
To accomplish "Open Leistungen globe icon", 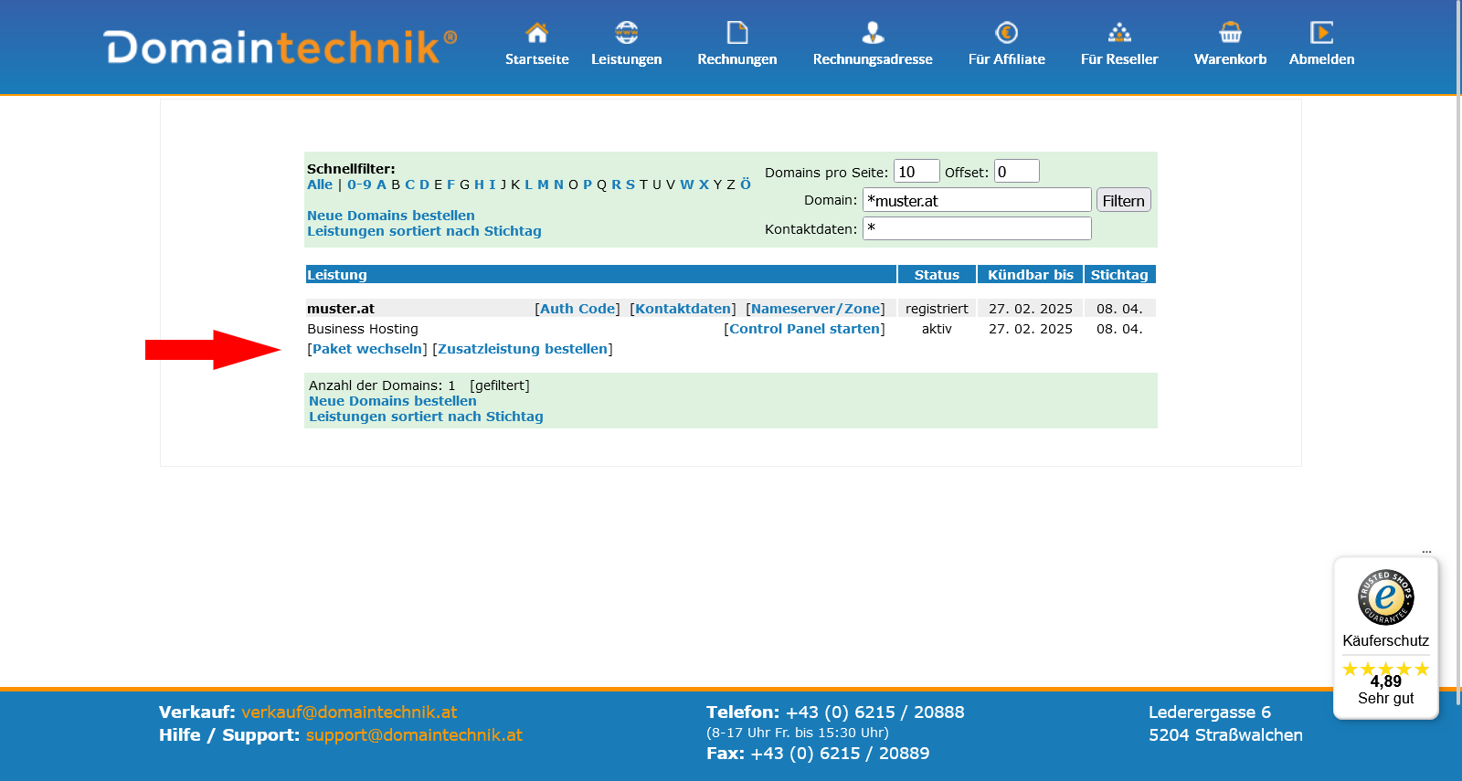I will coord(626,33).
